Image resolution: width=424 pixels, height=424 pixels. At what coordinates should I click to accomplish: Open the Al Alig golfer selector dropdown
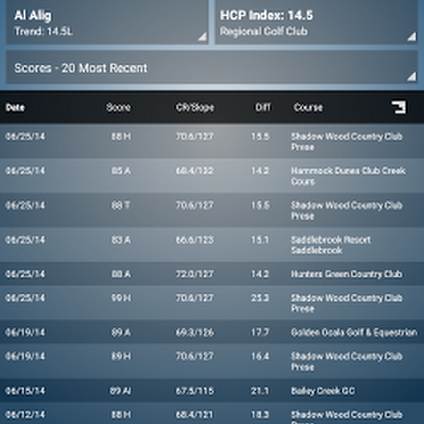107,22
